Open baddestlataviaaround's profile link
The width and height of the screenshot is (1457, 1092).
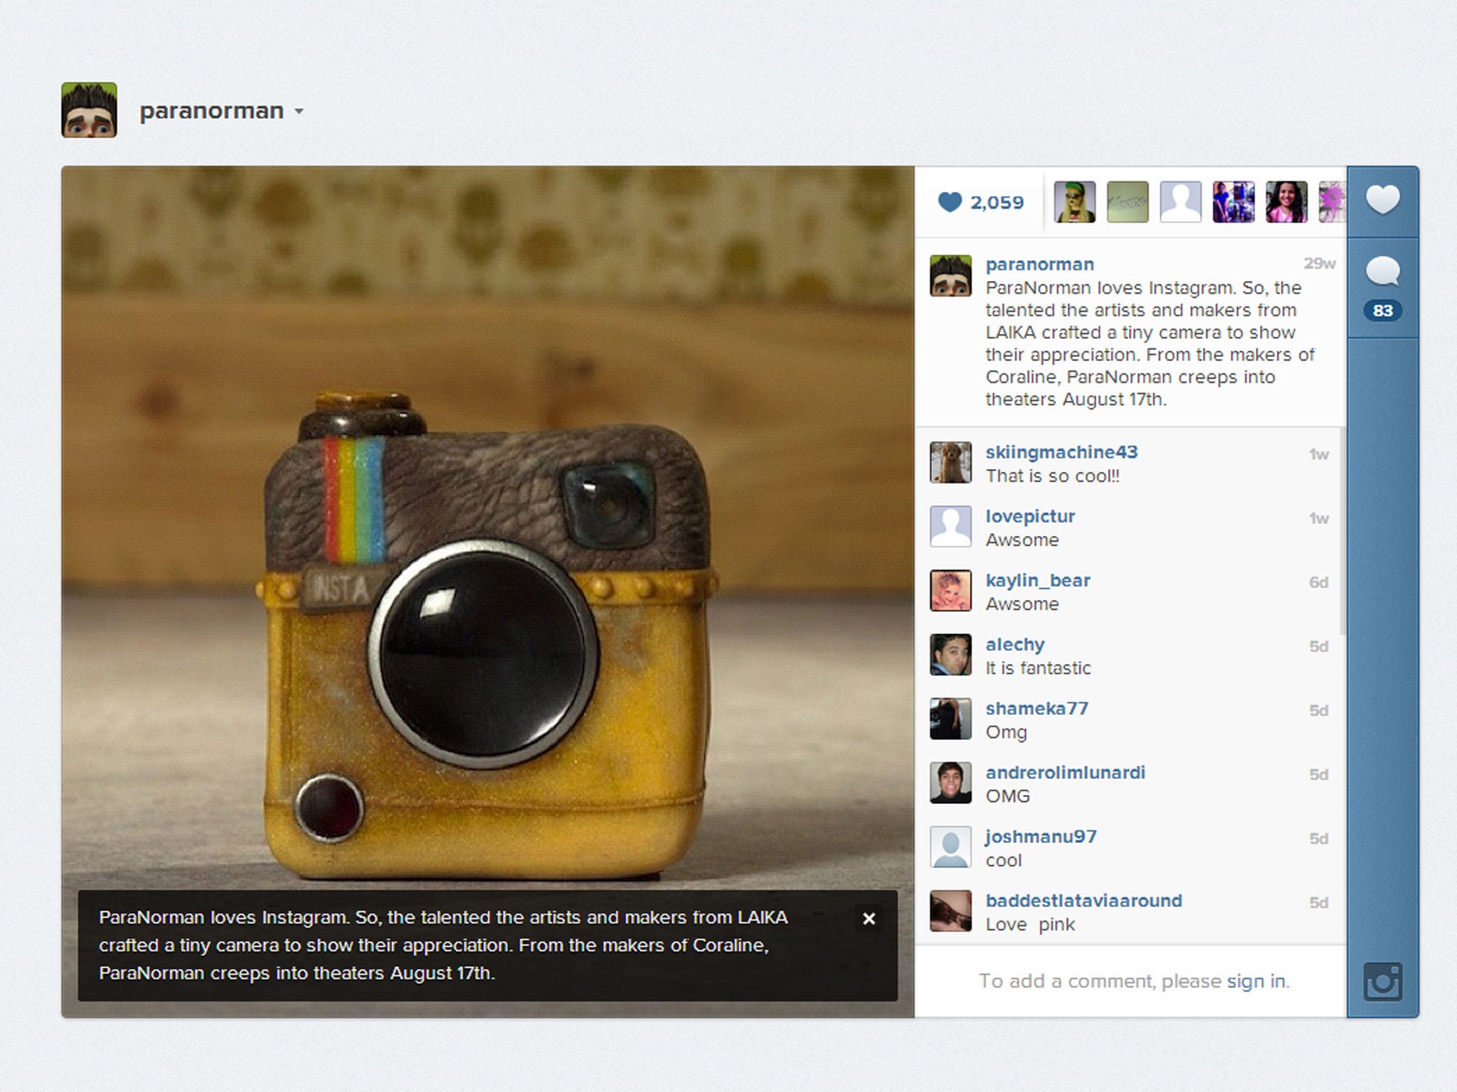(1084, 900)
